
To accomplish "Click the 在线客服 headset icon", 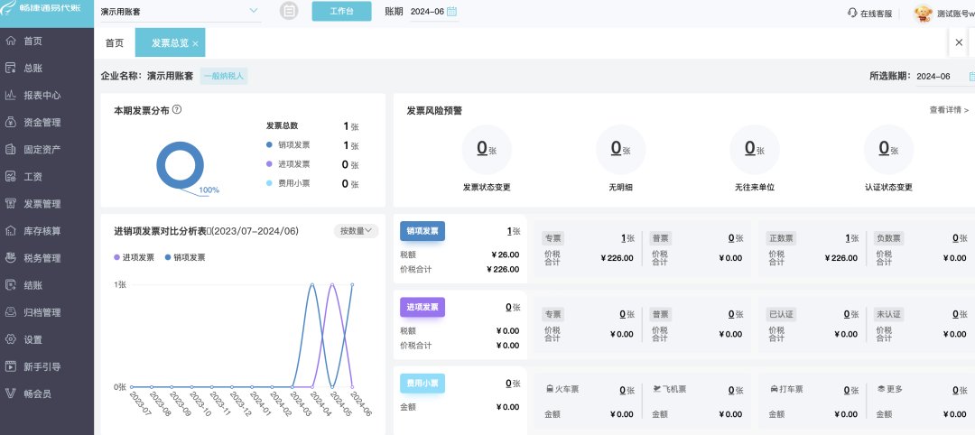I will (851, 13).
